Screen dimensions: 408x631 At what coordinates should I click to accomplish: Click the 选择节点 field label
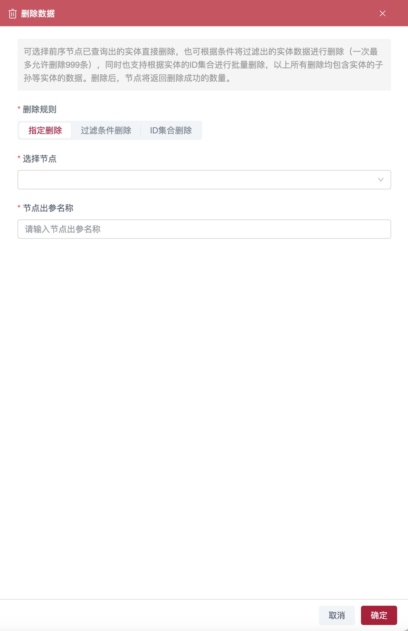(x=40, y=159)
